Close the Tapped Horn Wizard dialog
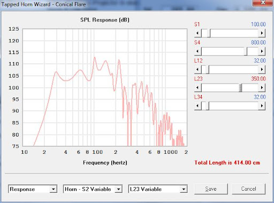This screenshot has width=274, height=203. (263, 3)
